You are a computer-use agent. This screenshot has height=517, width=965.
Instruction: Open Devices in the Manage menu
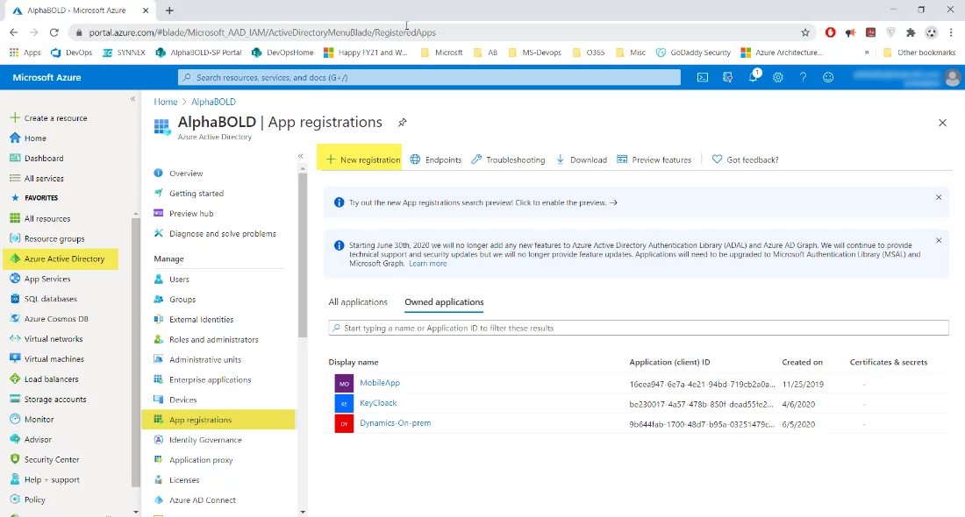[x=182, y=400]
